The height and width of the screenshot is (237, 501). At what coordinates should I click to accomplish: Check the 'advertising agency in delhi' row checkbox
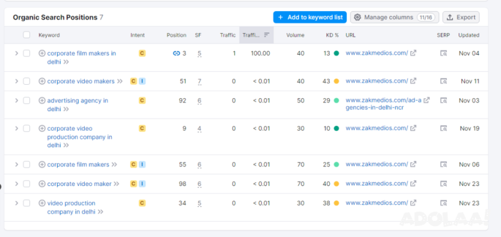[x=26, y=101]
